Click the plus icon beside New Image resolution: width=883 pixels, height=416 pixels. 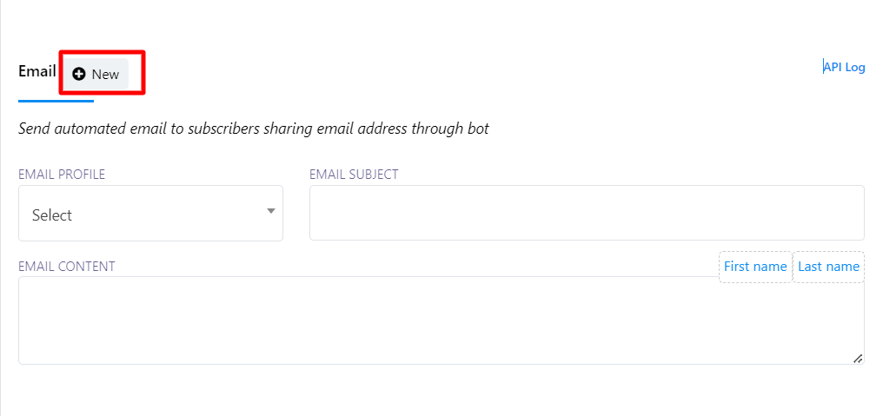79,75
